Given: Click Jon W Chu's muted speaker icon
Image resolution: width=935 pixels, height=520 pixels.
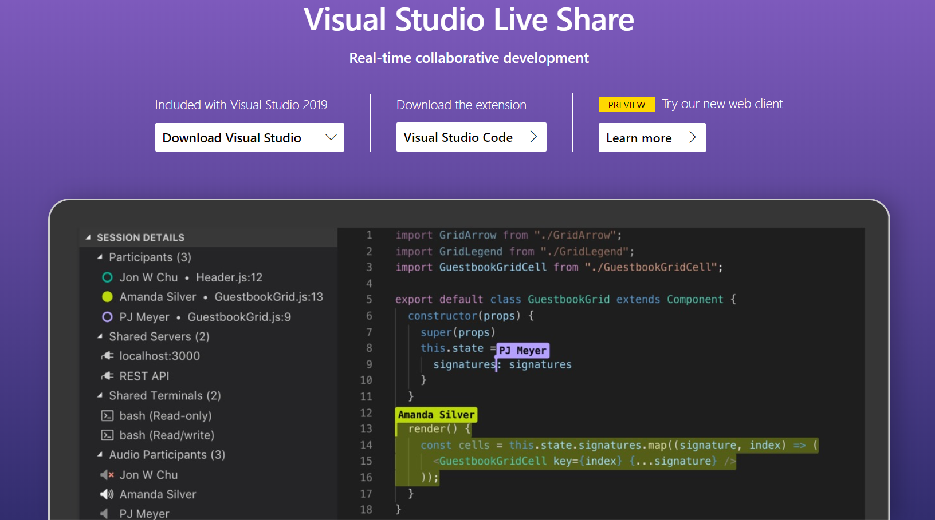Looking at the screenshot, I should pos(107,475).
